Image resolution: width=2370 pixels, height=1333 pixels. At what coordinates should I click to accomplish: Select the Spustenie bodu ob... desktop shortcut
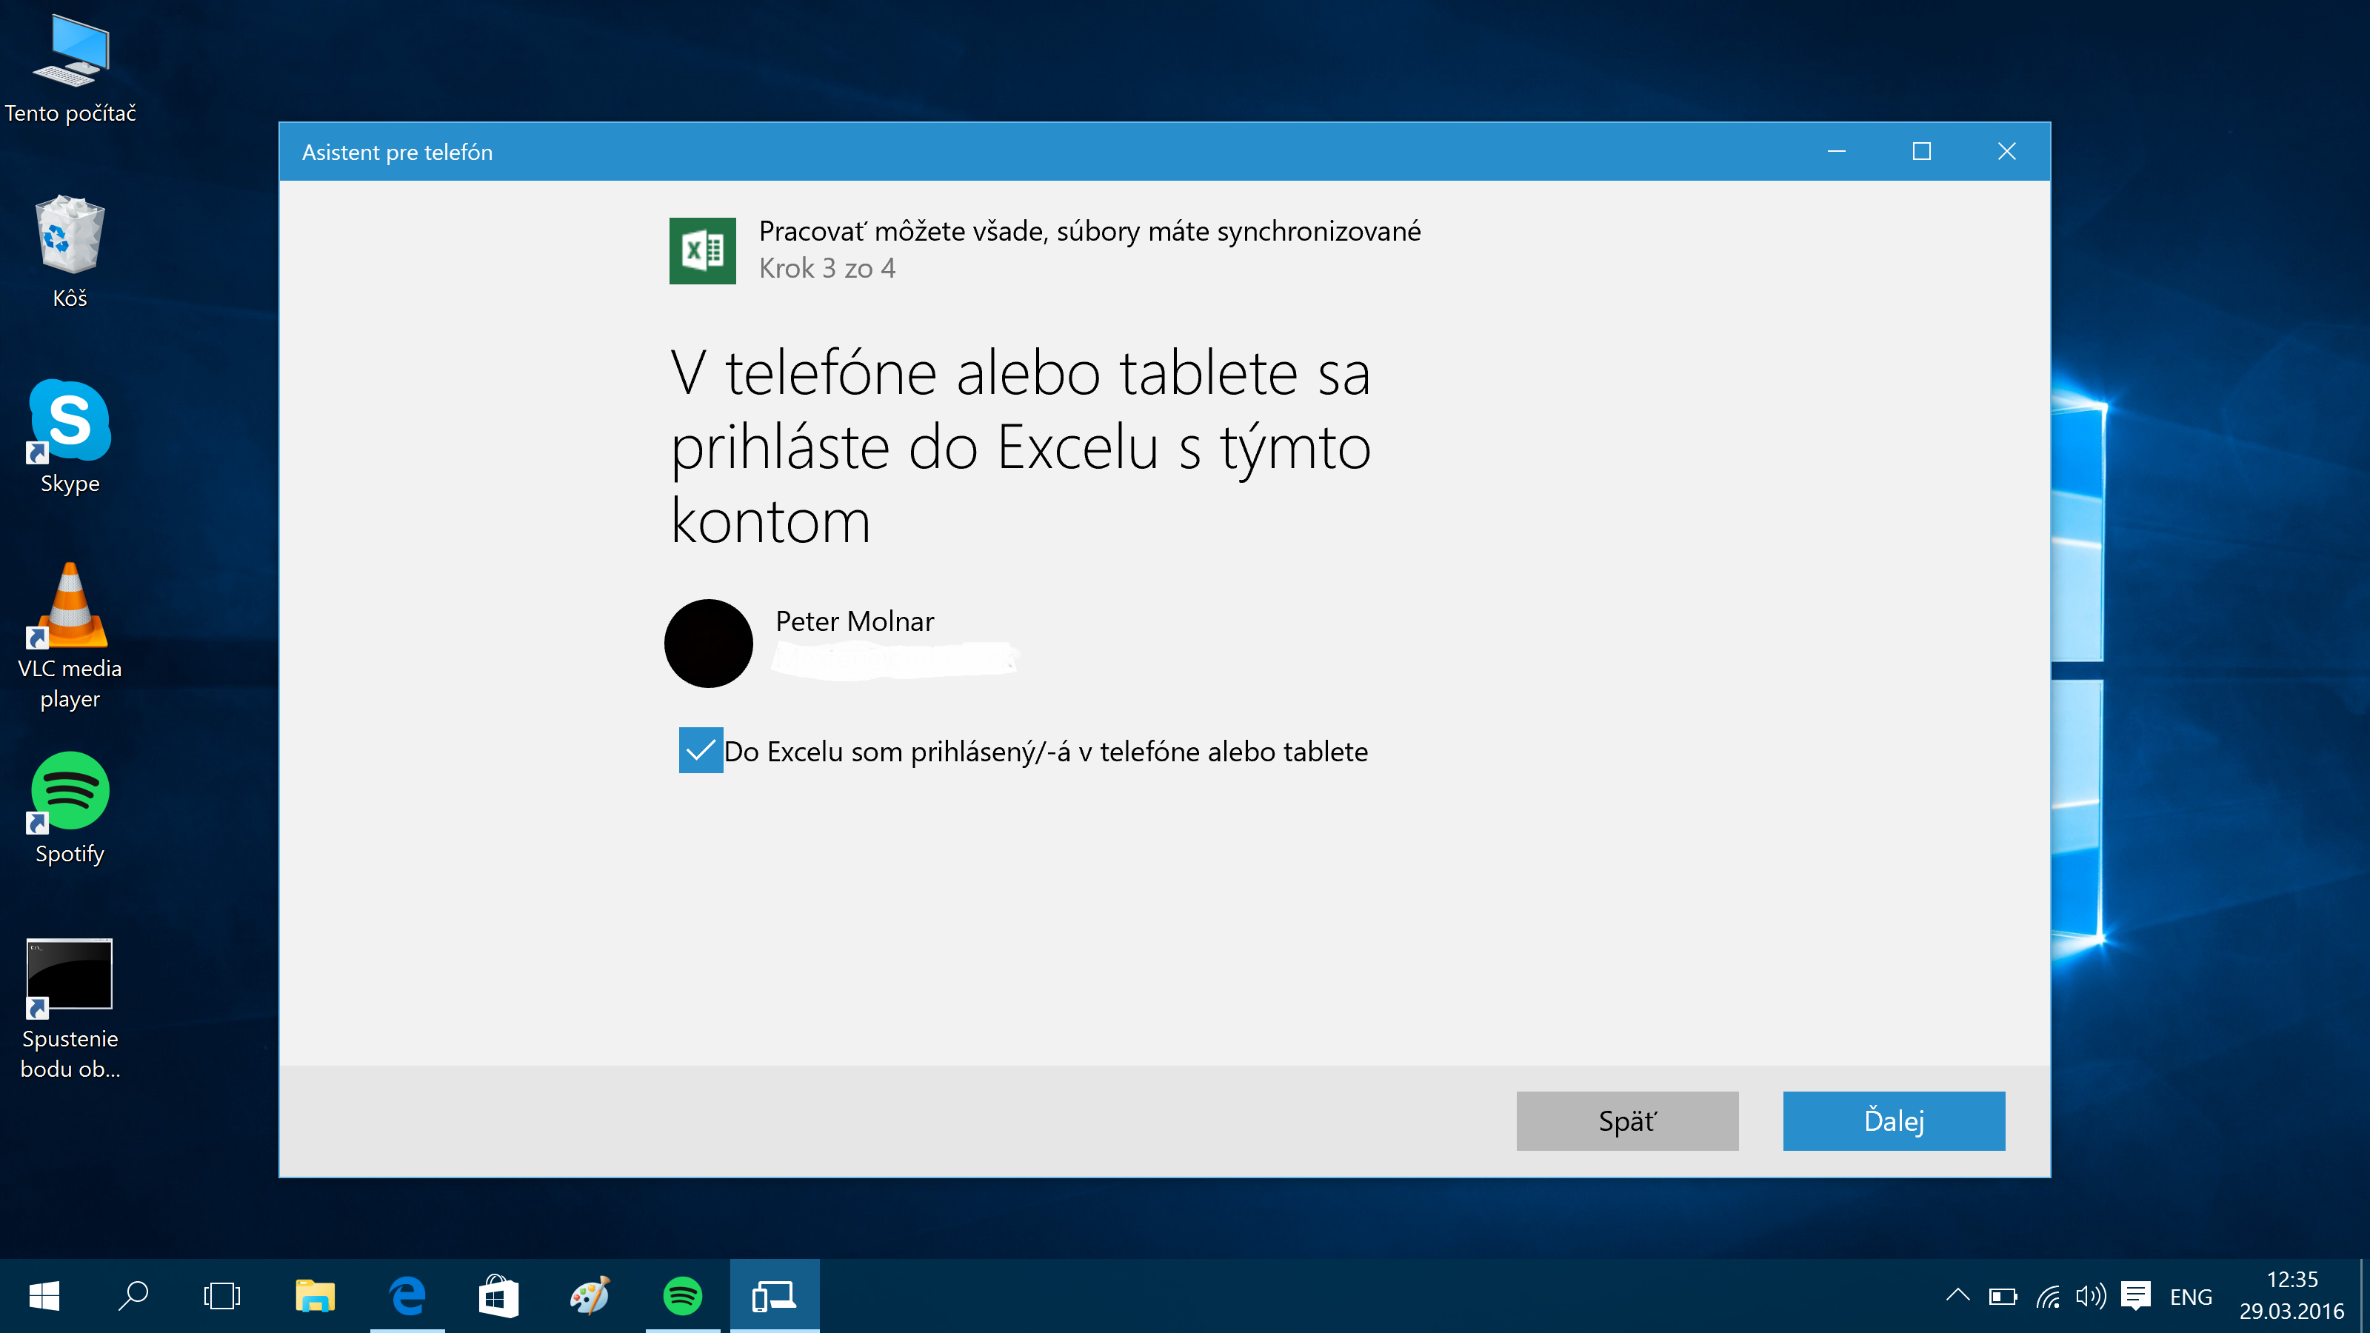70,1009
